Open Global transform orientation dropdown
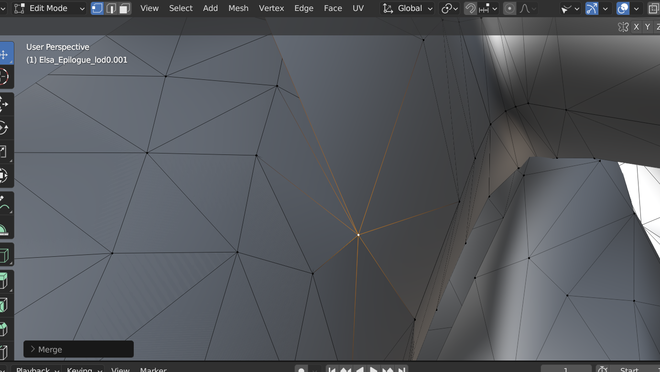Image resolution: width=660 pixels, height=372 pixels. click(408, 8)
